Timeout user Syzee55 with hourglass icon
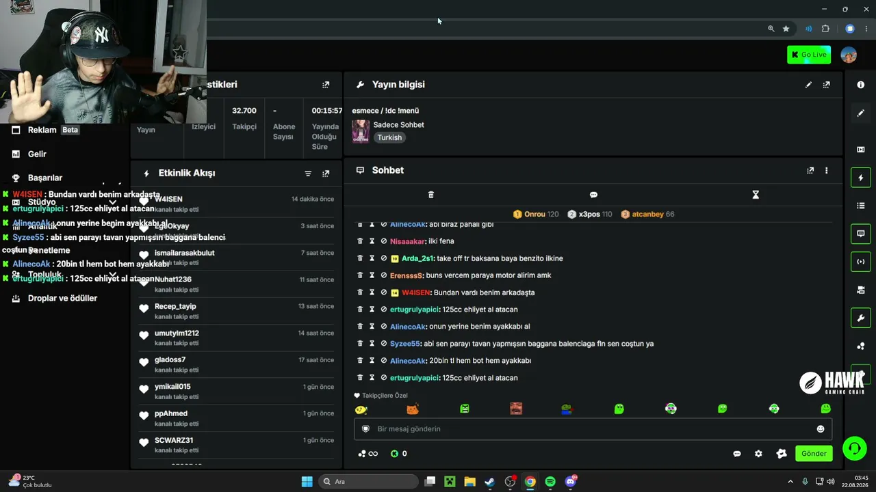The height and width of the screenshot is (492, 876). (372, 344)
